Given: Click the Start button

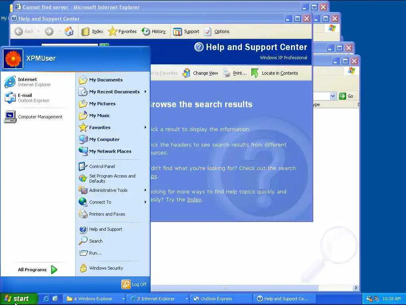Looking at the screenshot, I should (19, 299).
